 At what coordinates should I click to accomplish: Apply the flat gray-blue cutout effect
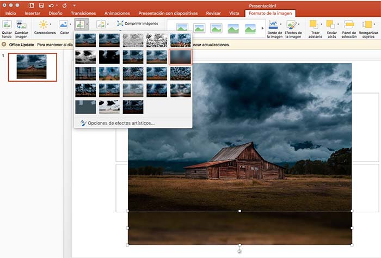[85, 107]
